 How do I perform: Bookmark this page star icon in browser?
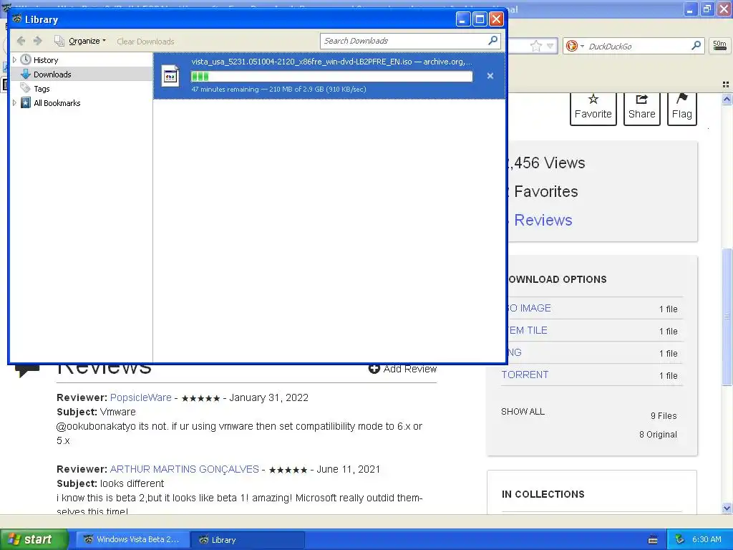[x=536, y=46]
